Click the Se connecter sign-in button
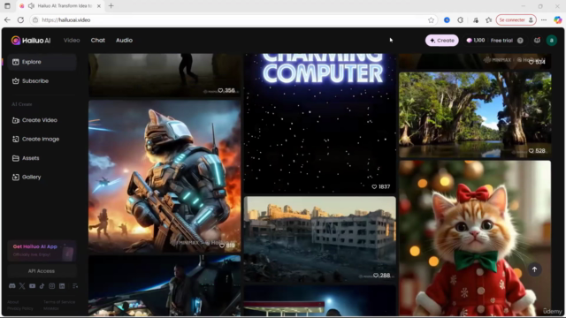The height and width of the screenshot is (318, 566). click(516, 19)
